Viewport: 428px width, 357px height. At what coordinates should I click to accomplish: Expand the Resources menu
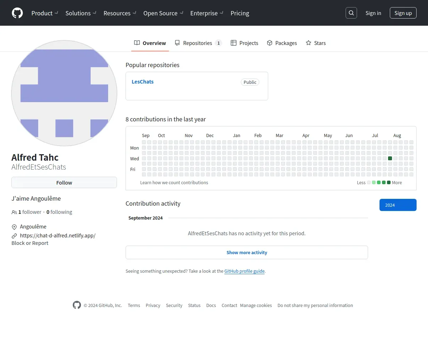pos(120,13)
